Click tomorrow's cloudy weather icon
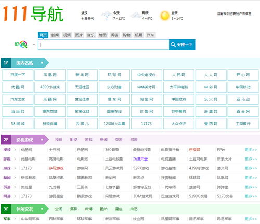 [136, 15]
